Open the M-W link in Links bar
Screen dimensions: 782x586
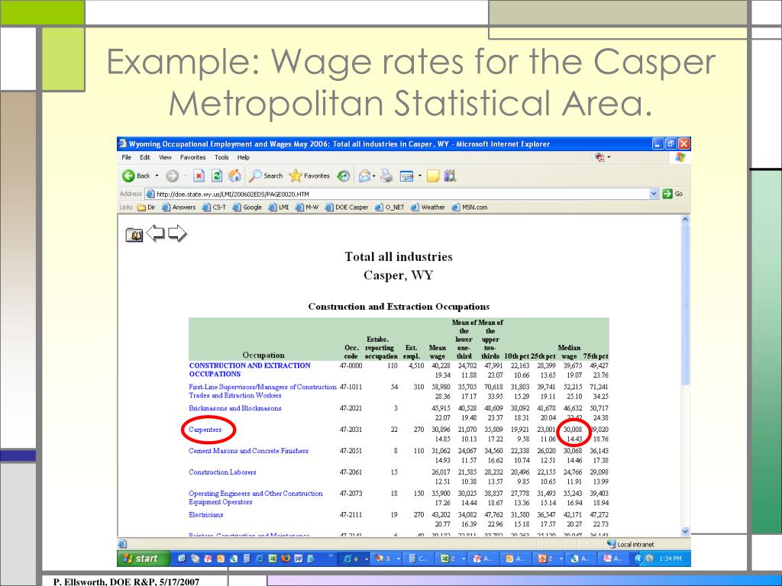pyautogui.click(x=307, y=208)
